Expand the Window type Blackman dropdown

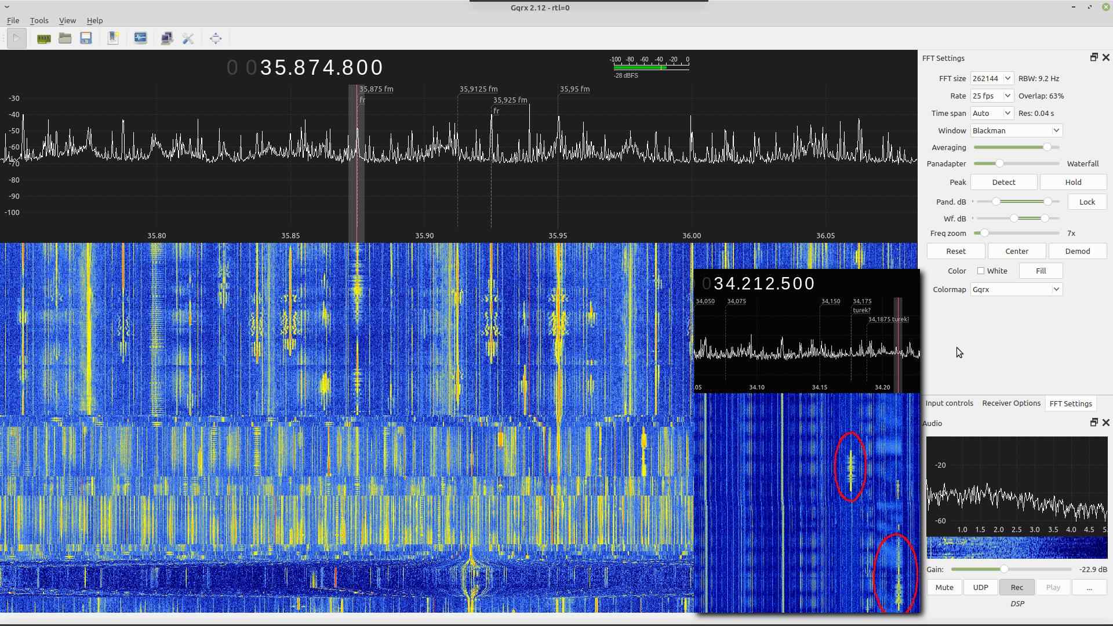(x=1016, y=130)
